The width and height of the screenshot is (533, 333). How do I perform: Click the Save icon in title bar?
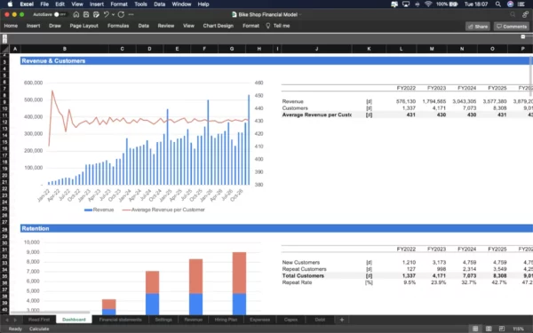click(86, 14)
